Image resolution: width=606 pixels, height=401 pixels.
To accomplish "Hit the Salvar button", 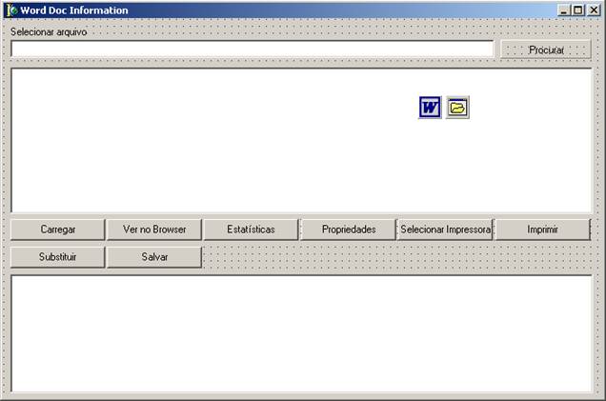I will click(154, 257).
